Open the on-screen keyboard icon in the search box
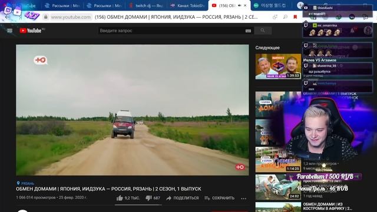The width and height of the screenshot is (377, 212). point(248,31)
